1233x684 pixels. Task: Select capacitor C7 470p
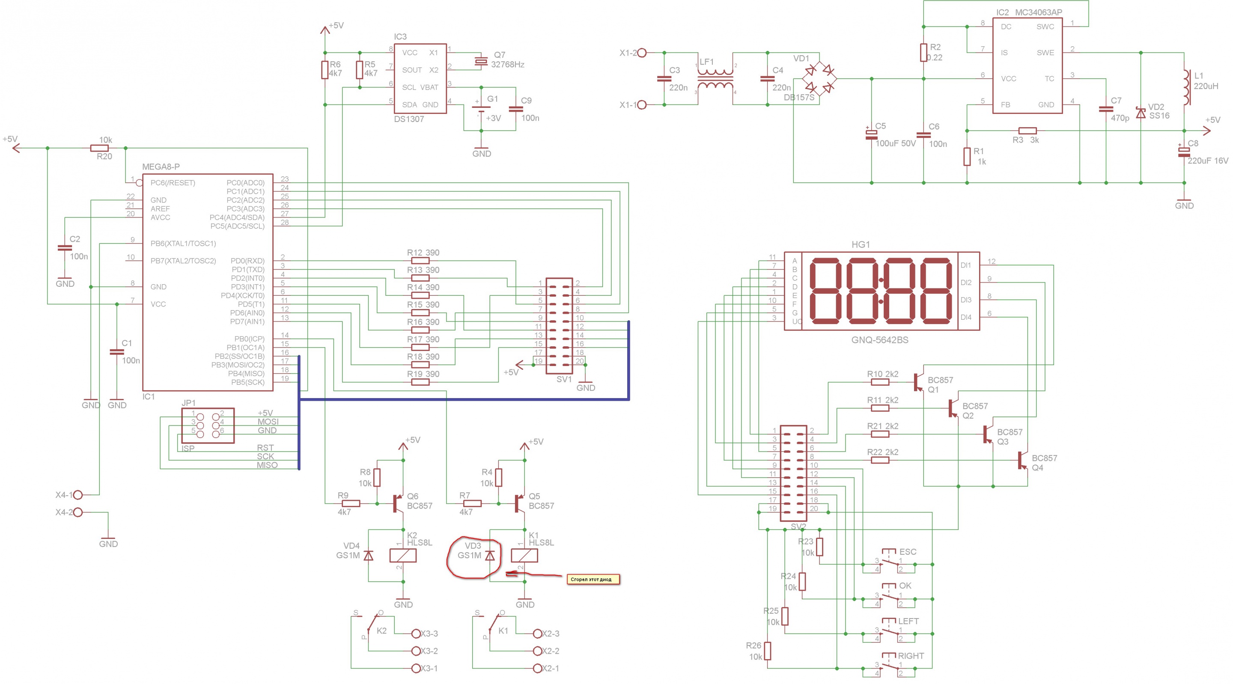point(1106,109)
